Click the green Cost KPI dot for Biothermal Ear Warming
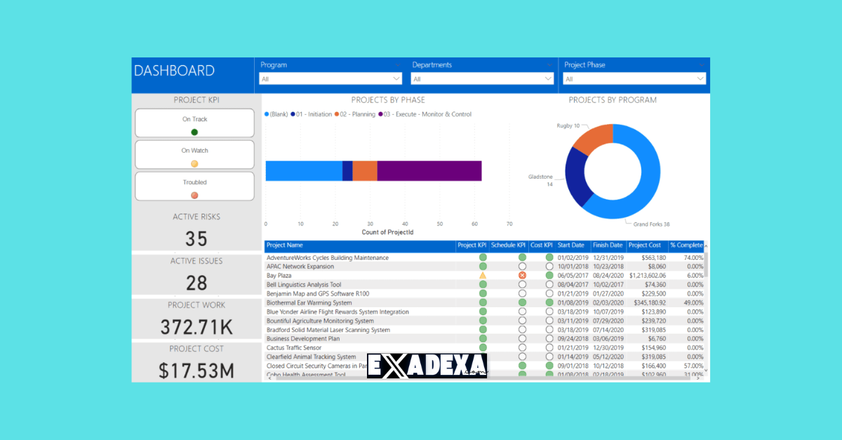 (x=549, y=303)
